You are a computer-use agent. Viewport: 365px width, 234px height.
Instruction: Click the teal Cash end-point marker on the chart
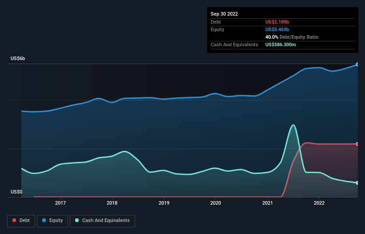[x=357, y=183]
